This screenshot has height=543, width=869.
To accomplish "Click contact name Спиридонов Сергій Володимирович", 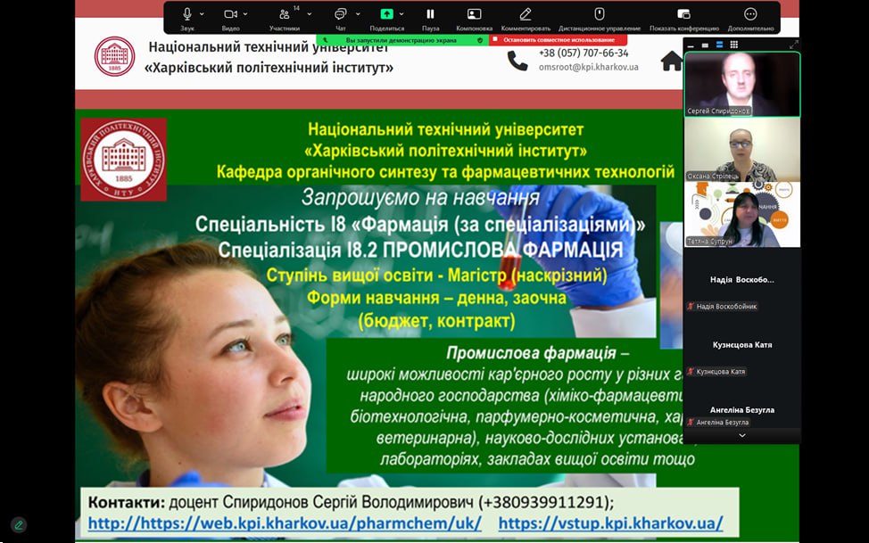I will coord(348,502).
